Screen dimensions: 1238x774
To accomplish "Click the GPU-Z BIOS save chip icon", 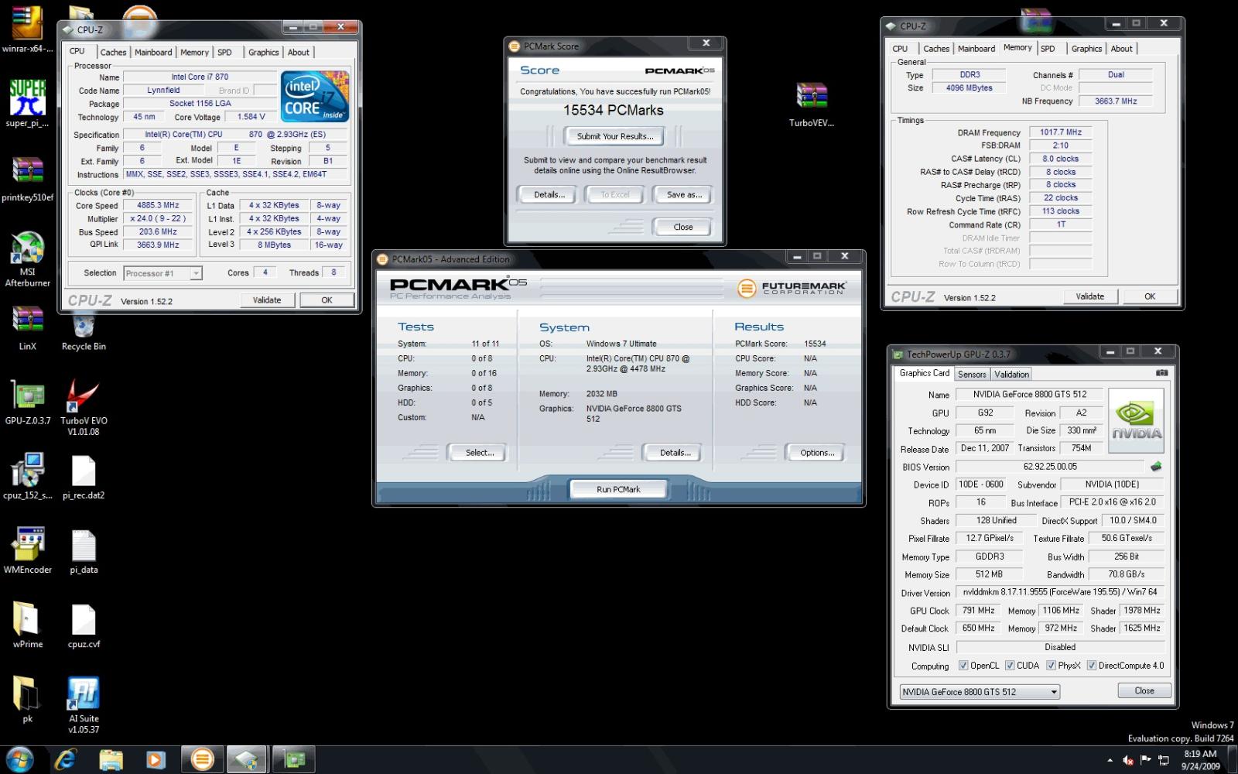I will point(1156,466).
